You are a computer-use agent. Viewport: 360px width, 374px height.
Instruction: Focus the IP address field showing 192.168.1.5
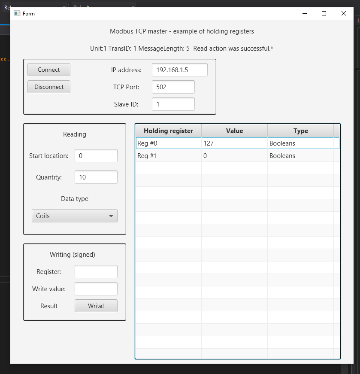(180, 70)
